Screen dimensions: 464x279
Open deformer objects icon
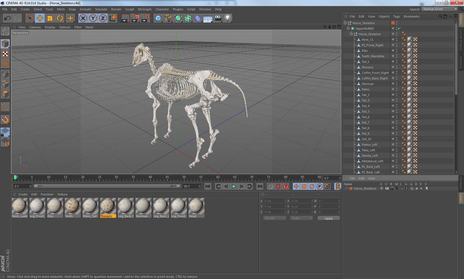(x=198, y=18)
